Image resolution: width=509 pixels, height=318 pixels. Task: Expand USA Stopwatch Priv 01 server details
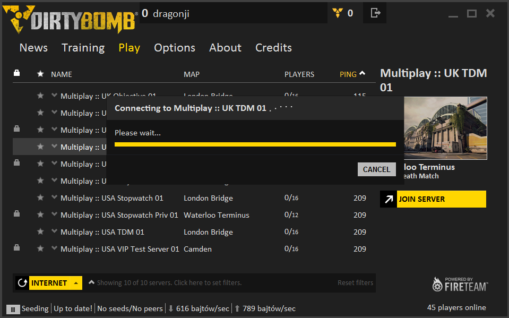54,214
